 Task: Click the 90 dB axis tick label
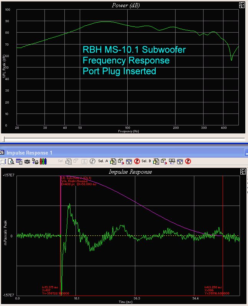click(x=7, y=21)
